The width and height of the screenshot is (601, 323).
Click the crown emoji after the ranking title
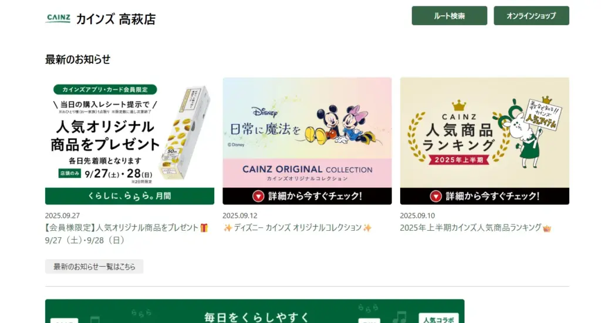click(547, 228)
